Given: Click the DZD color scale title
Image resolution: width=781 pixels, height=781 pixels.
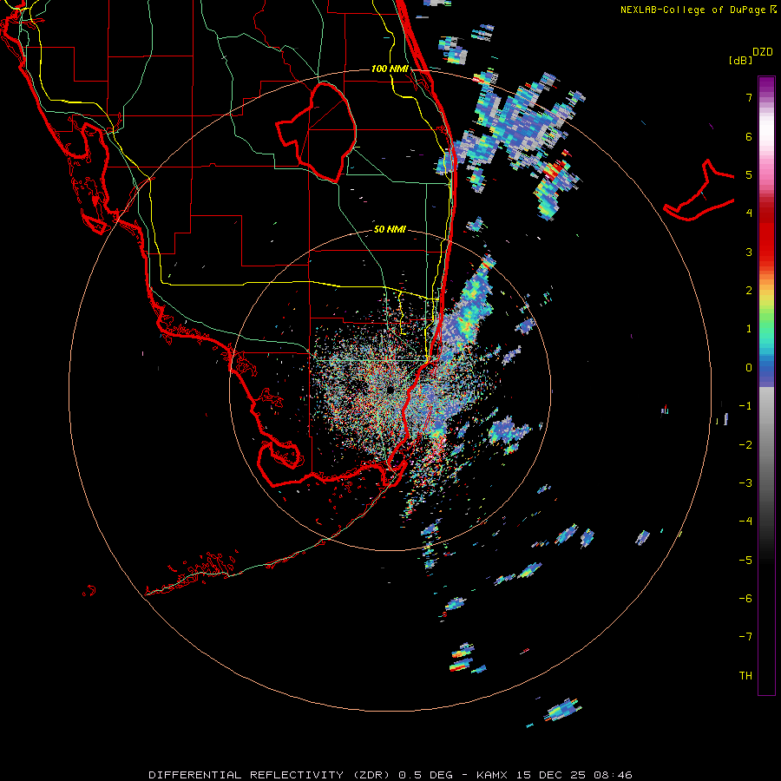Looking at the screenshot, I should tap(763, 52).
